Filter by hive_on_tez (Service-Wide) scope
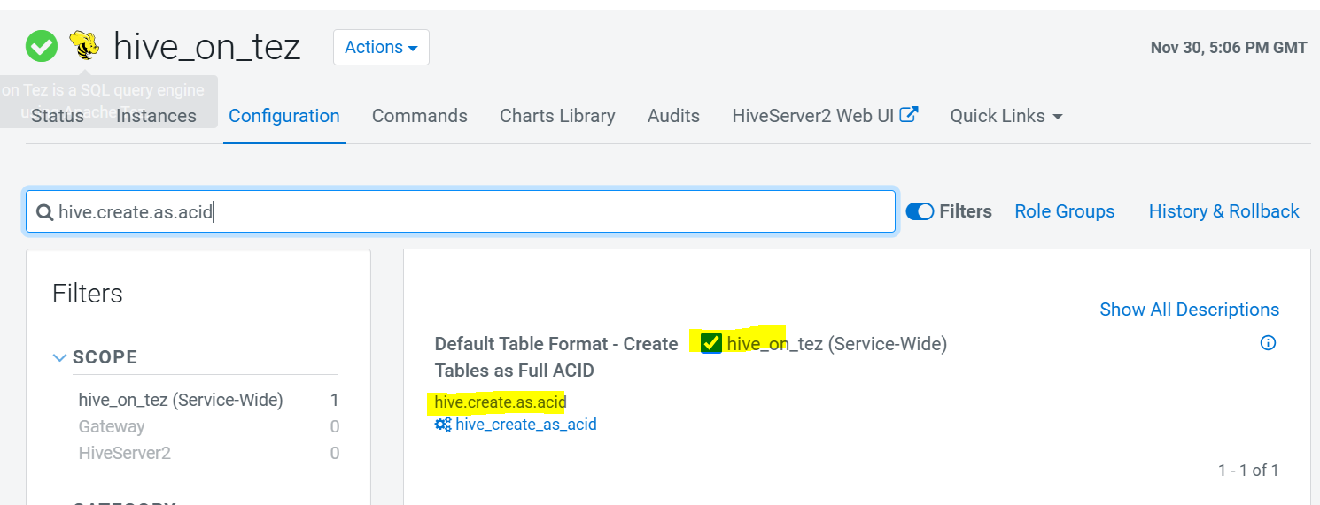Viewport: 1320px width, 505px height. [181, 400]
